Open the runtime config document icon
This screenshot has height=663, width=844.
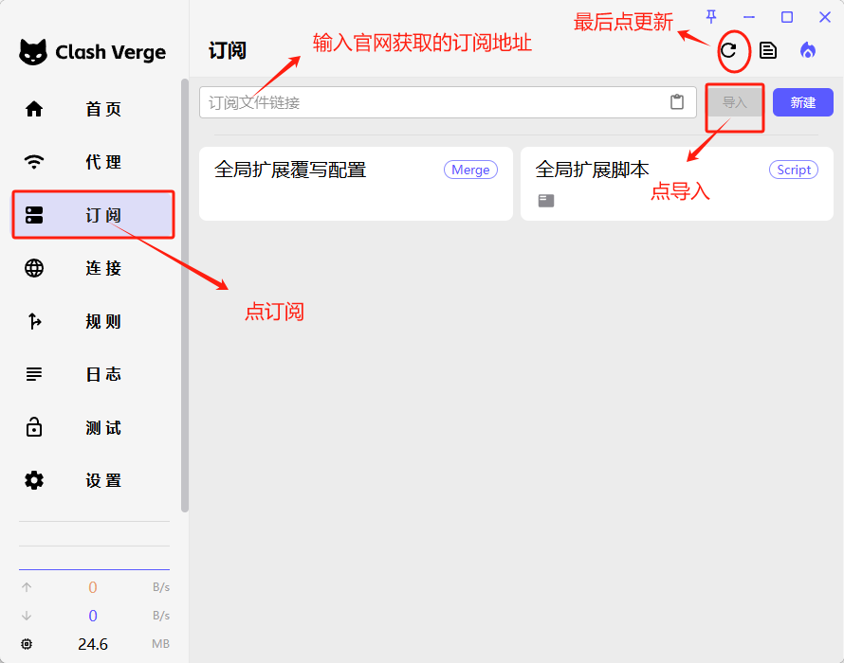[768, 50]
